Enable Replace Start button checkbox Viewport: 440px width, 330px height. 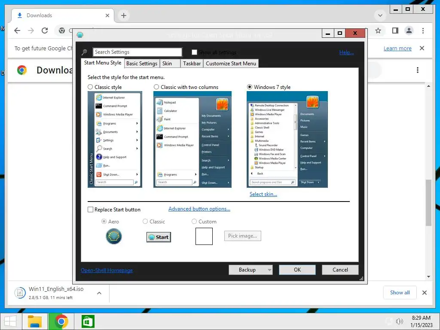coord(90,210)
